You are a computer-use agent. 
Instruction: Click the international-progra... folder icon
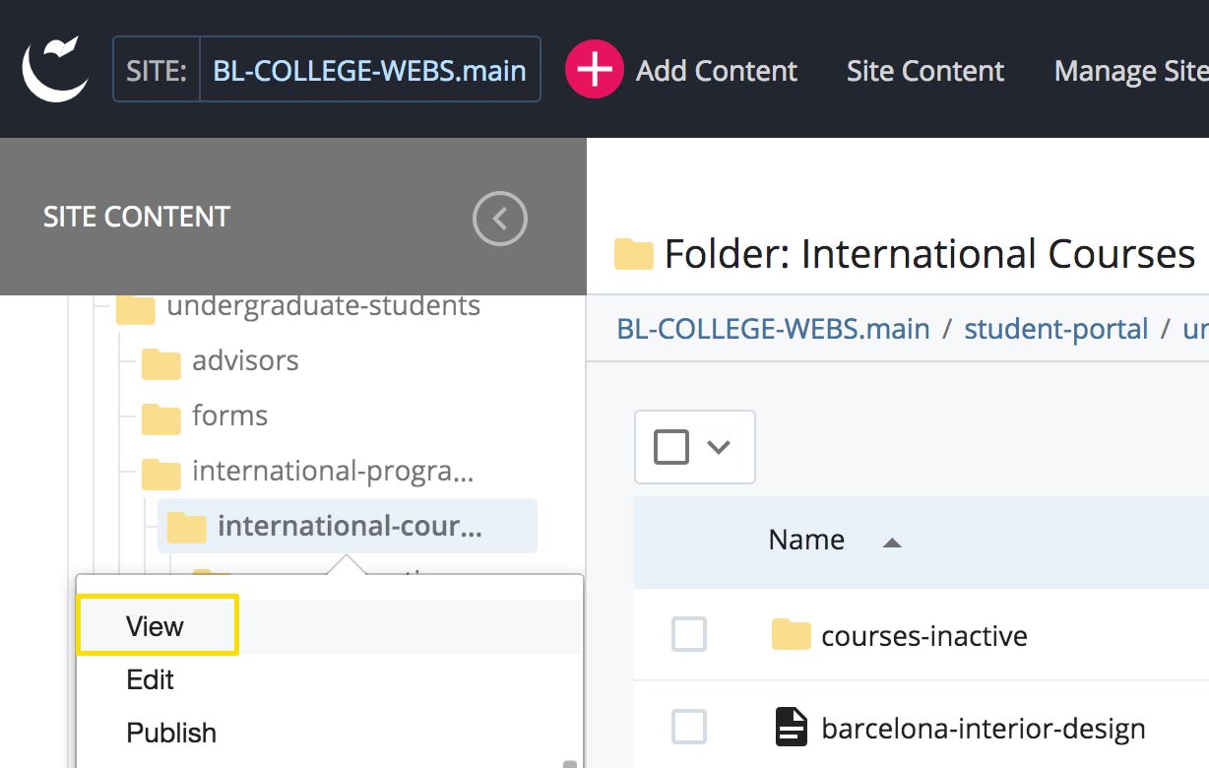[x=160, y=473]
